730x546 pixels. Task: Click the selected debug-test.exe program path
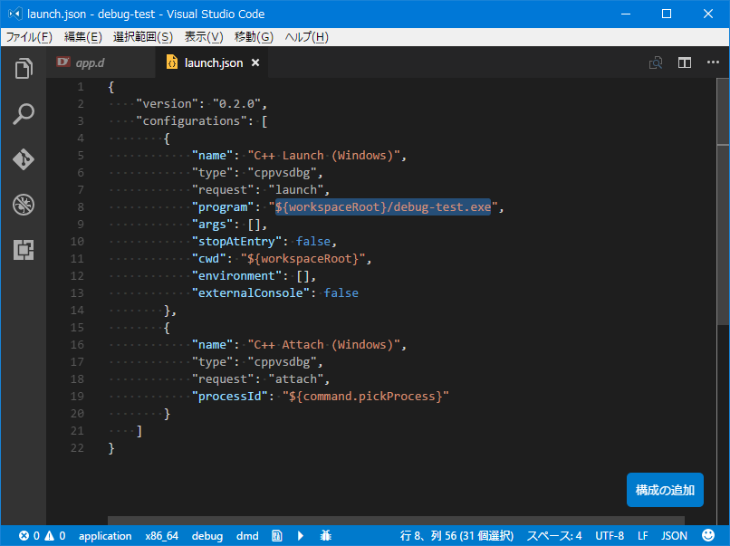[383, 206]
